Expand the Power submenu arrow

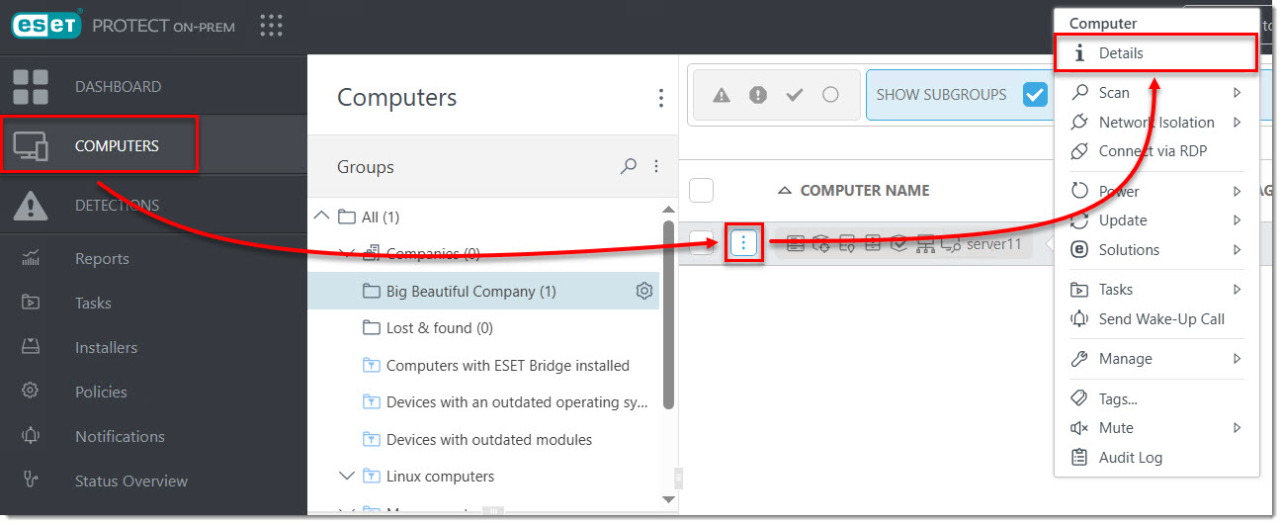pos(1237,191)
